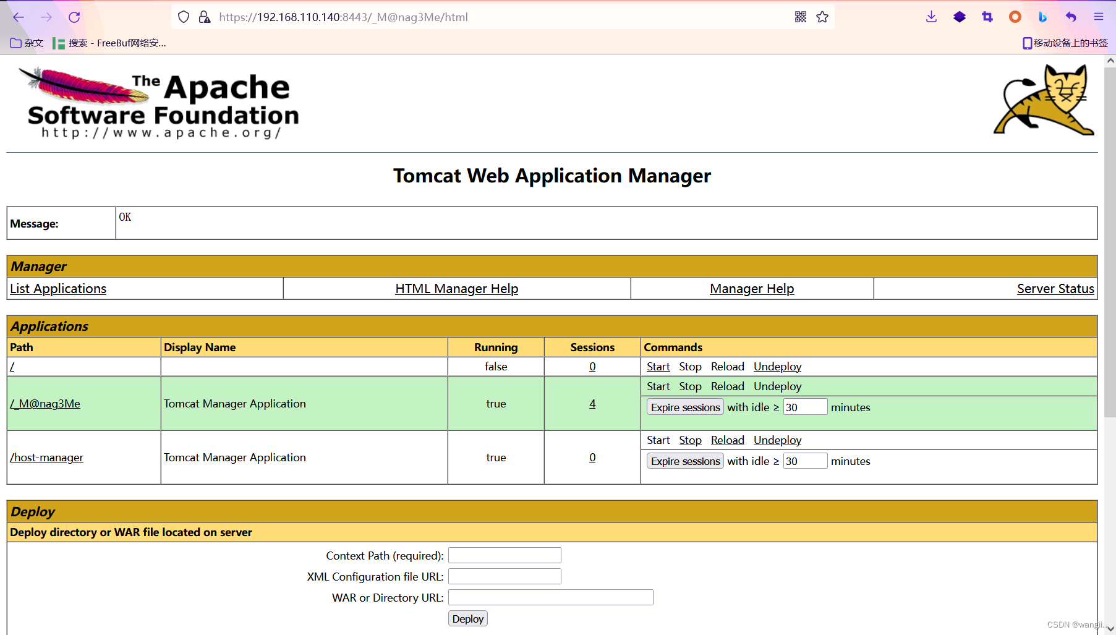The height and width of the screenshot is (635, 1116).
Task: View the 4 sessions of /_M@nag3Me
Action: coord(592,404)
